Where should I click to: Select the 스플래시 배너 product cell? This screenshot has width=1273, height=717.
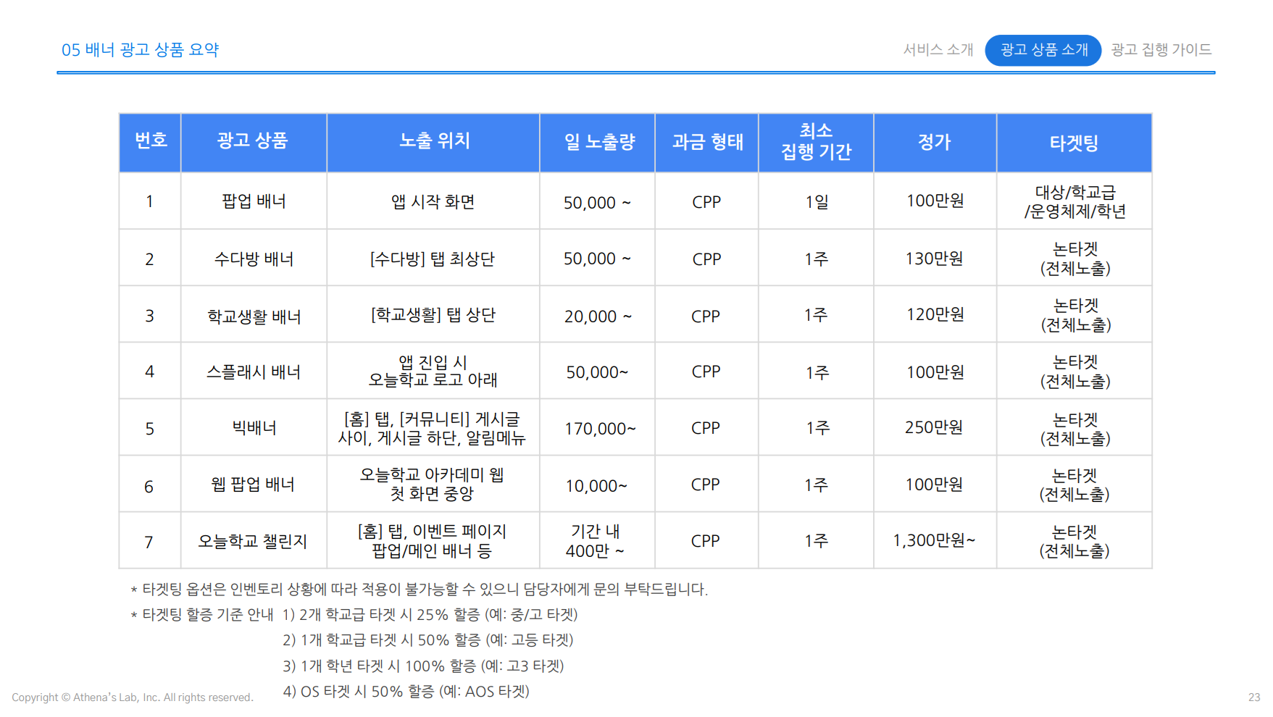pyautogui.click(x=254, y=372)
